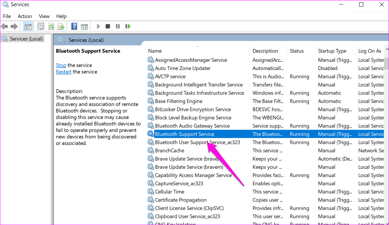Click Automatic (De... startup type of Brave Update
The width and height of the screenshot is (389, 225).
pos(335,158)
